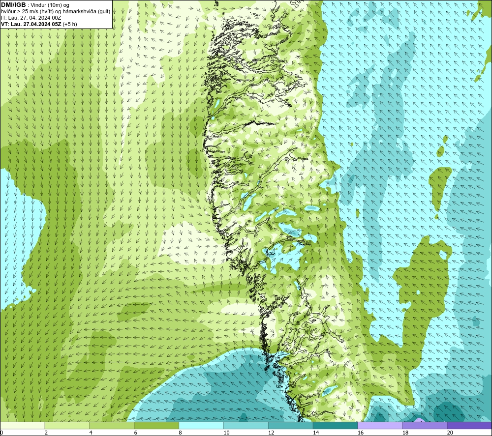Image resolution: width=492 pixels, height=436 pixels.
Task: Click the legend scale label "2"
Action: [46, 433]
